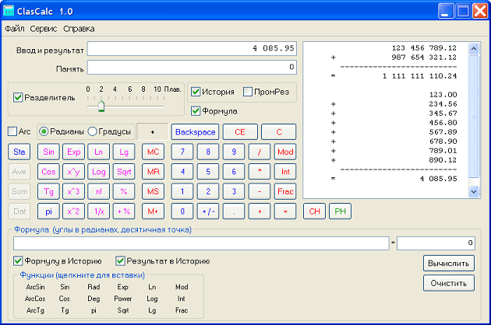
Task: Click the x^2 square button
Action: pyautogui.click(x=73, y=211)
